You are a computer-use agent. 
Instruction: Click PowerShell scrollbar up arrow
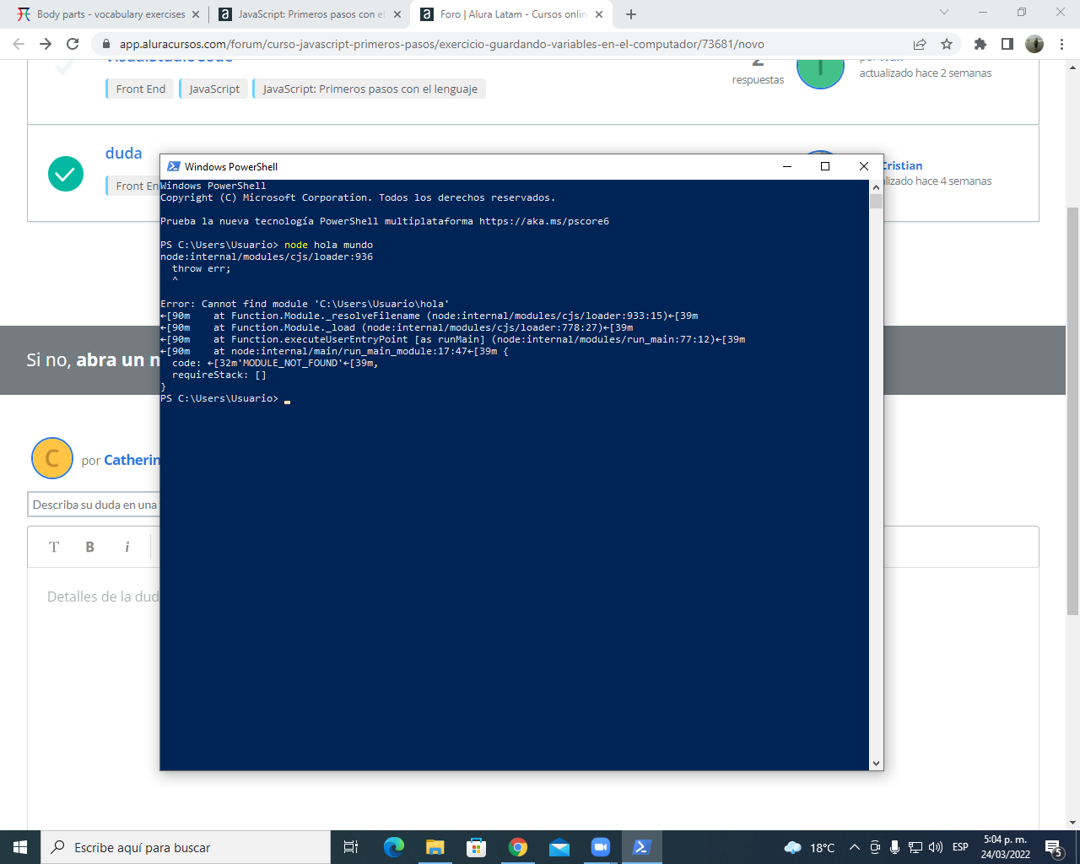(876, 186)
